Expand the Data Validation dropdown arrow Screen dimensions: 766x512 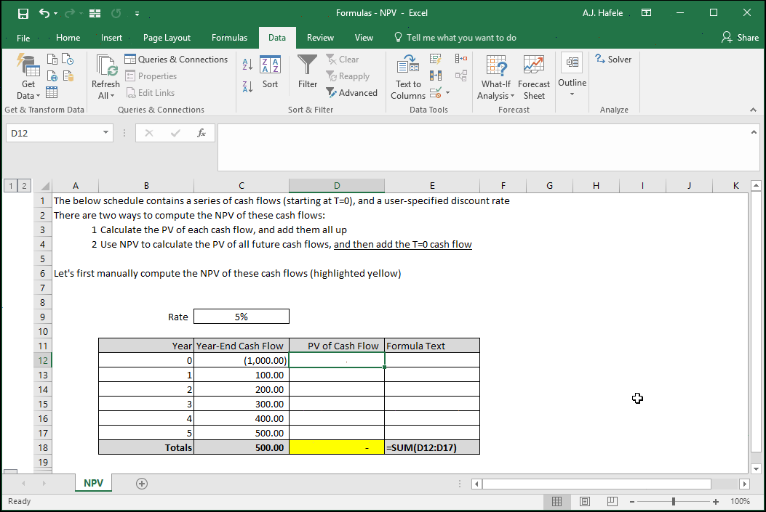pyautogui.click(x=447, y=93)
